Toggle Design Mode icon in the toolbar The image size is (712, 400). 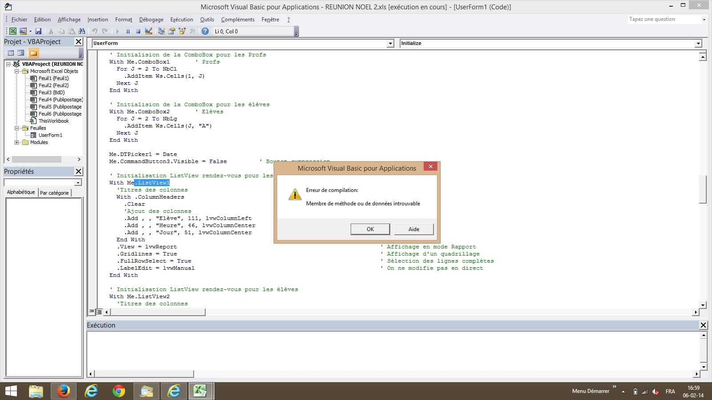coord(149,31)
